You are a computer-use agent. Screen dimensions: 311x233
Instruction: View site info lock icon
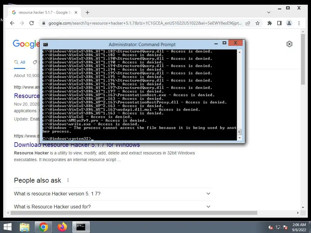[x=44, y=23]
